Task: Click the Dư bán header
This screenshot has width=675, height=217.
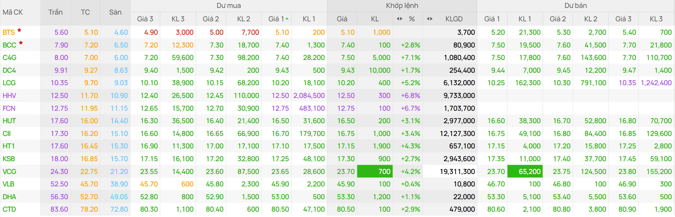Action: coord(576,6)
